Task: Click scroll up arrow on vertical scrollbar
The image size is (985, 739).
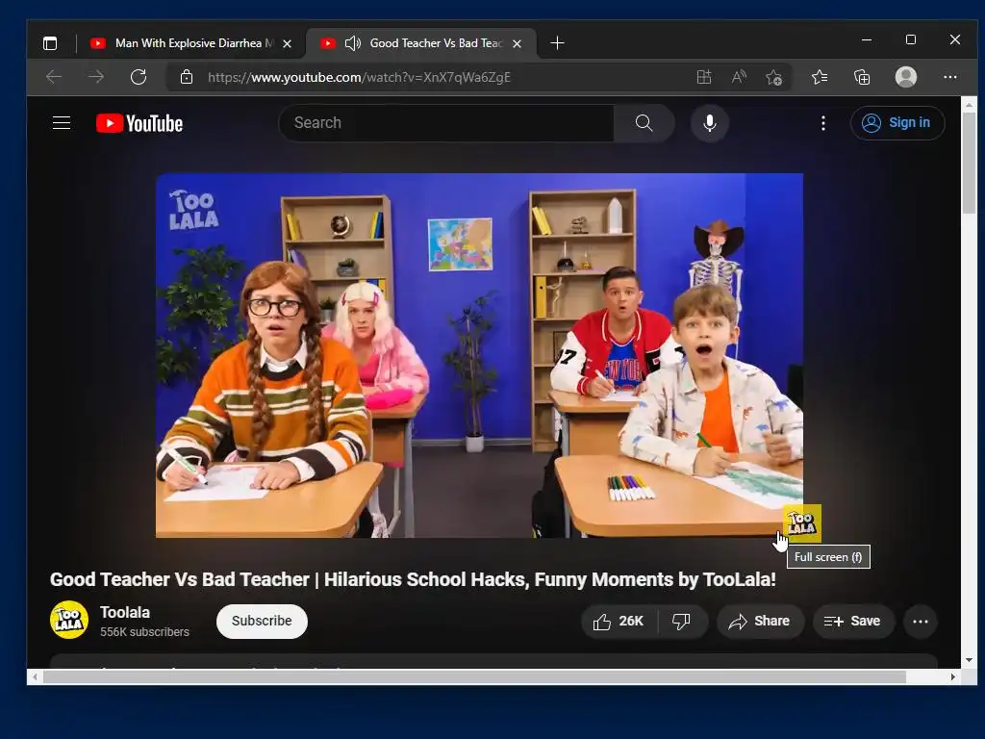Action: click(970, 105)
